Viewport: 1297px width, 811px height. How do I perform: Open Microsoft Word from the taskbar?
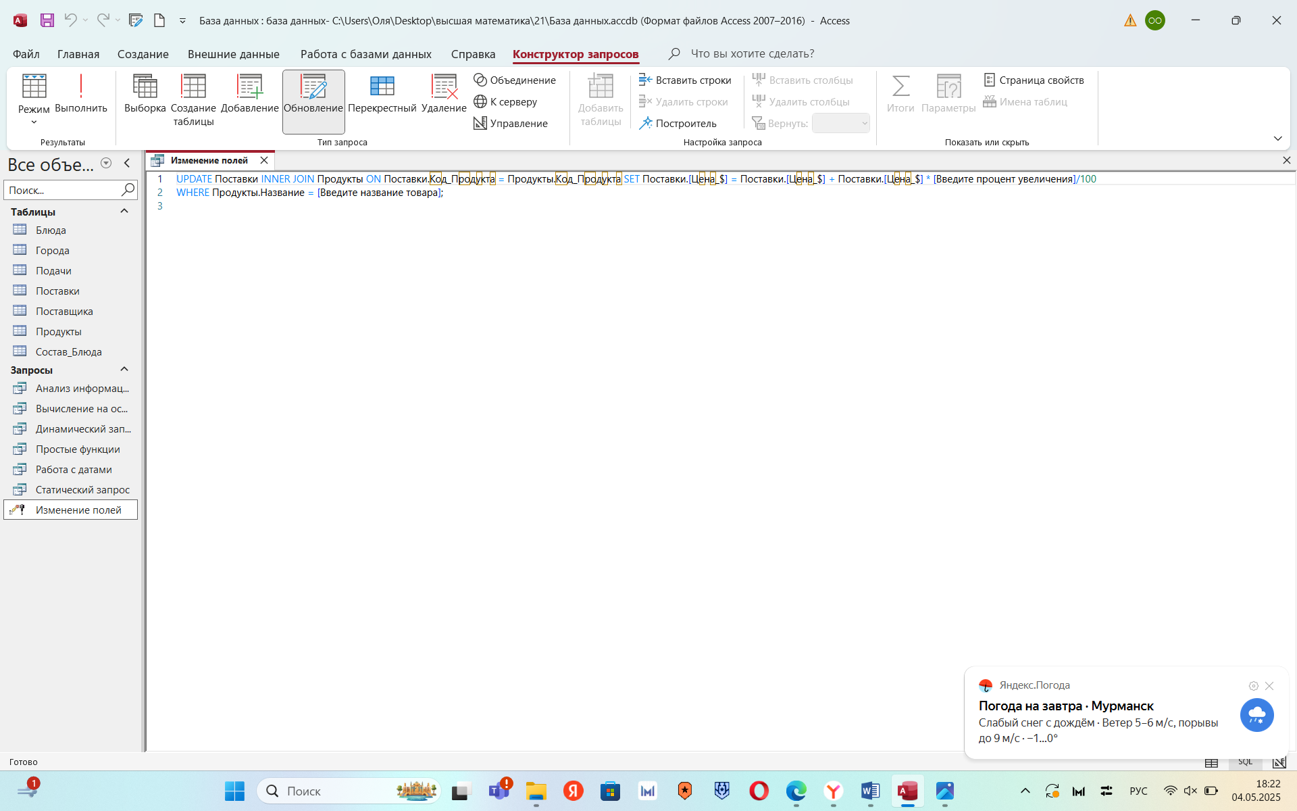[x=870, y=791]
